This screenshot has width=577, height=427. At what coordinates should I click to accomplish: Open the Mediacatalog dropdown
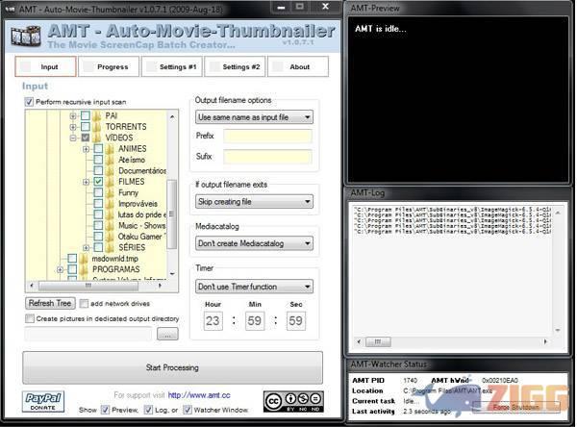254,244
